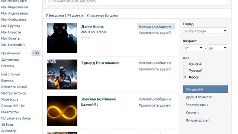
Task: Просмотреть друзей of Эдвард Почтальонов
Action: pyautogui.click(x=155, y=69)
